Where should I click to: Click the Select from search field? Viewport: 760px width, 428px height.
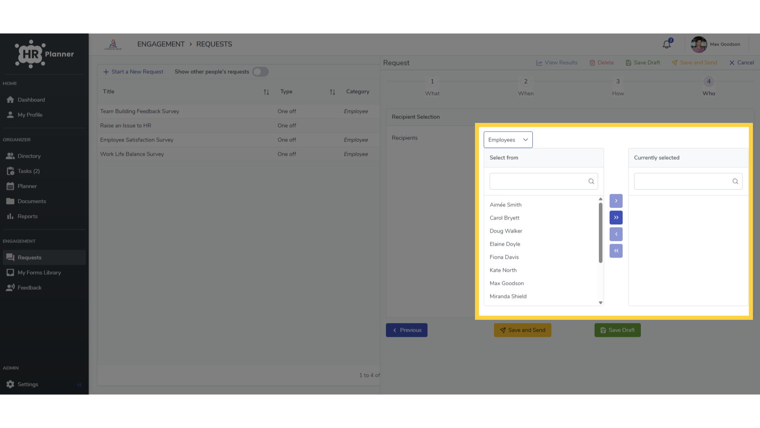543,182
